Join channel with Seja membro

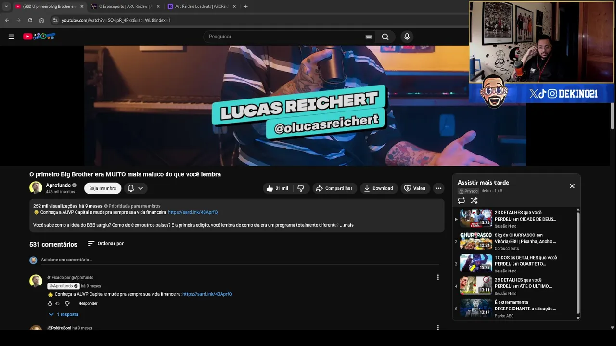pyautogui.click(x=103, y=188)
